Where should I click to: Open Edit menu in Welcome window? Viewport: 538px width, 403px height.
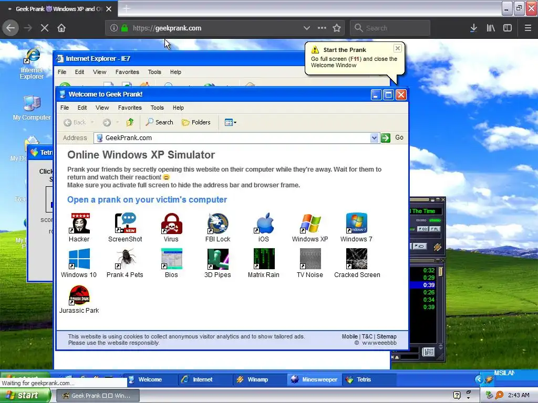pos(82,108)
